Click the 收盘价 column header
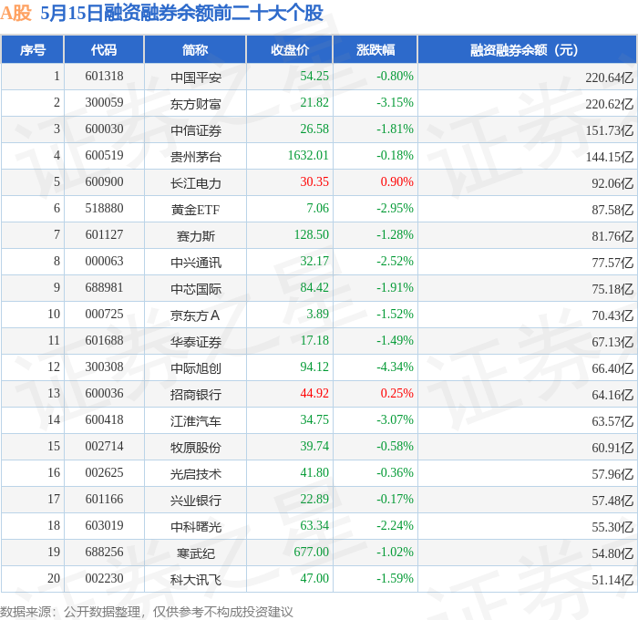638x620 pixels. coord(290,49)
